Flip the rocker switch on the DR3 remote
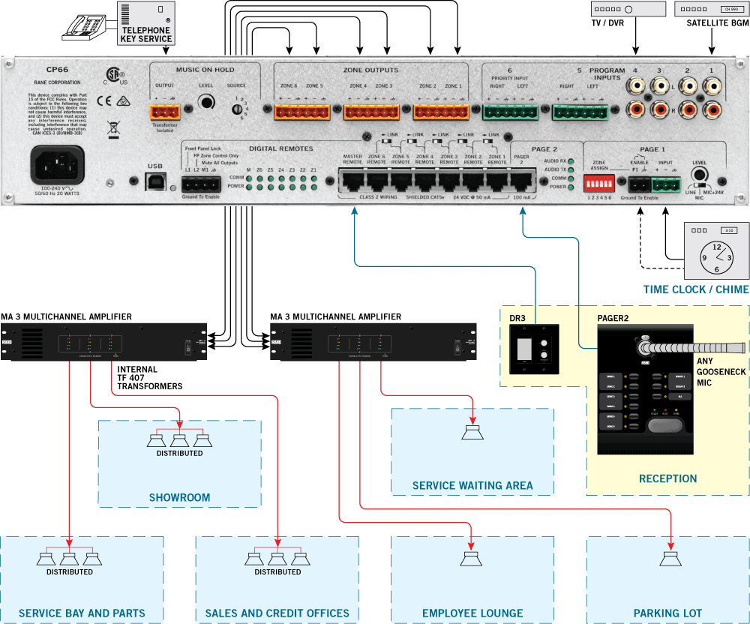Screen dimensions: 750x624 (x=525, y=349)
